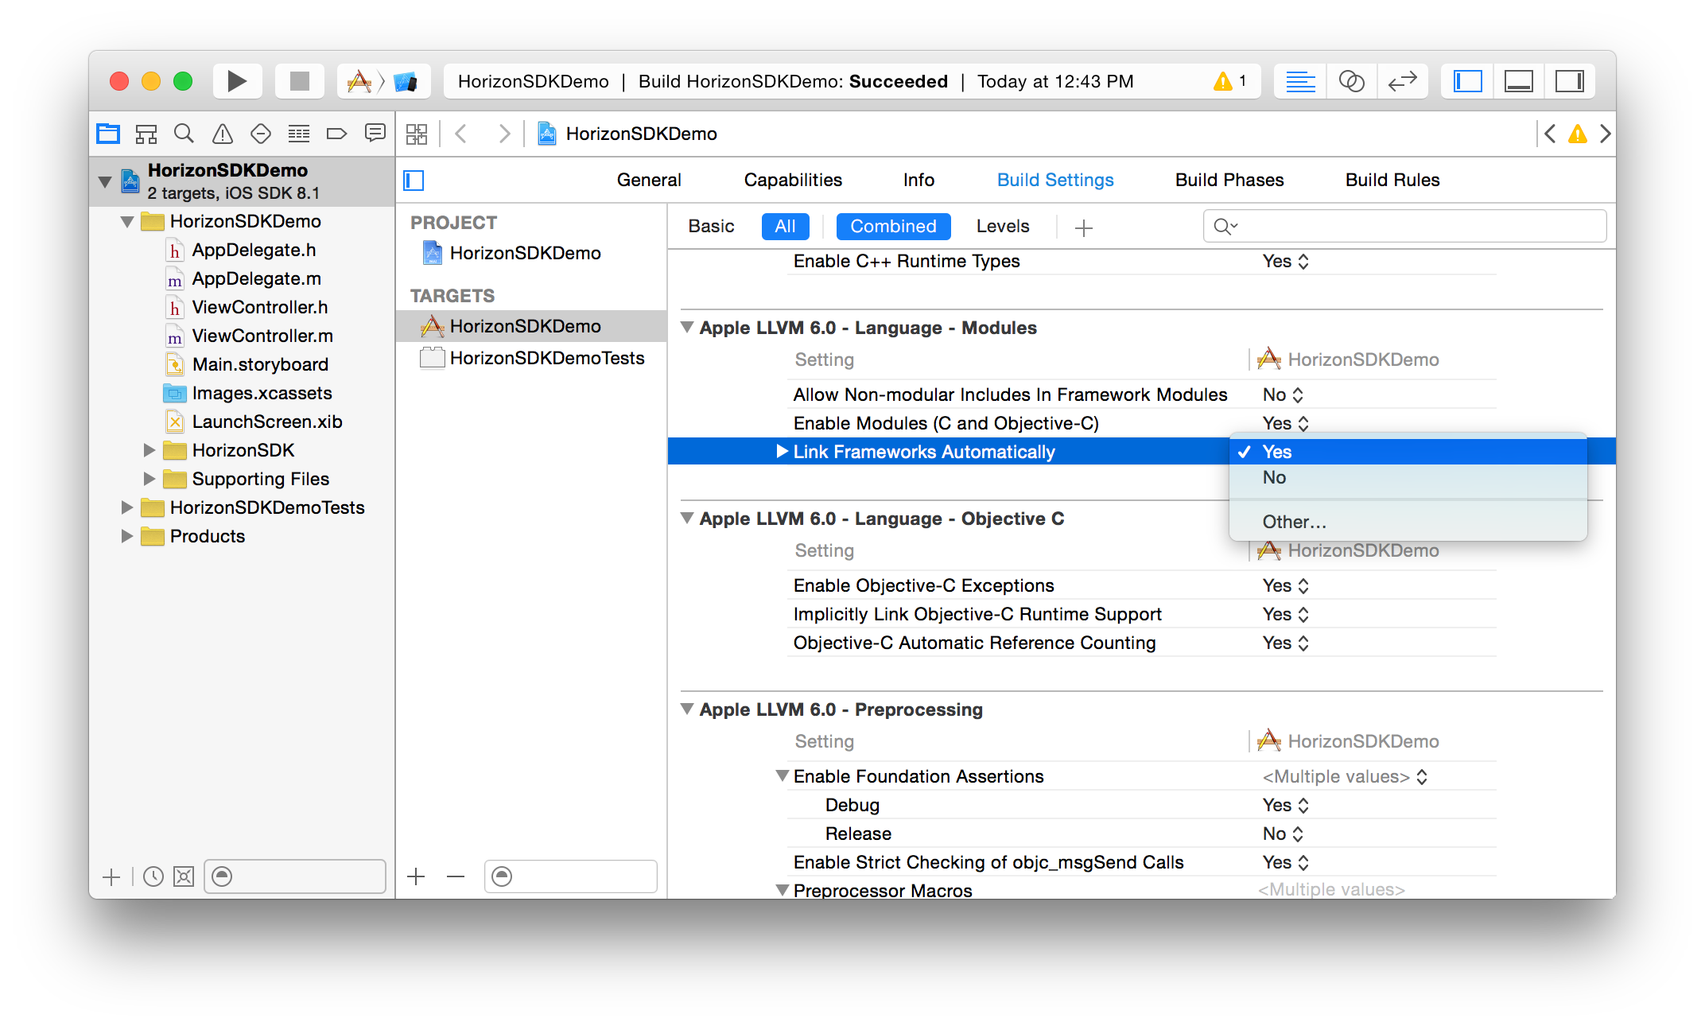This screenshot has width=1705, height=1026.
Task: Add a new target with plus
Action: pos(416,876)
